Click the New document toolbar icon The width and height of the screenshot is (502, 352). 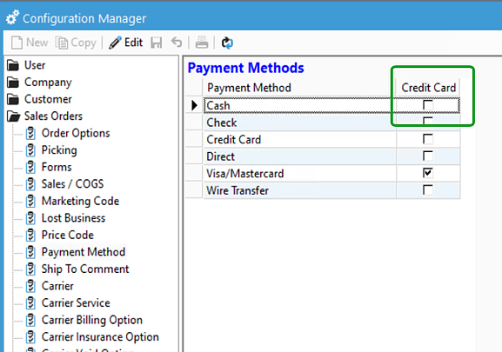(x=17, y=43)
